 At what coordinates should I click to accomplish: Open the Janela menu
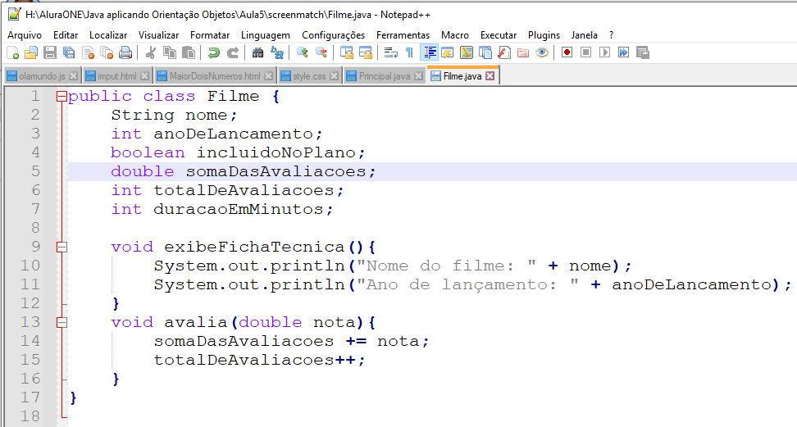[585, 35]
